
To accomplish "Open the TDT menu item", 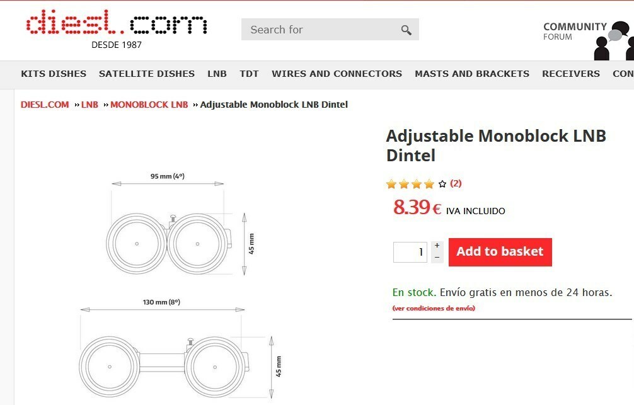I will click(249, 74).
